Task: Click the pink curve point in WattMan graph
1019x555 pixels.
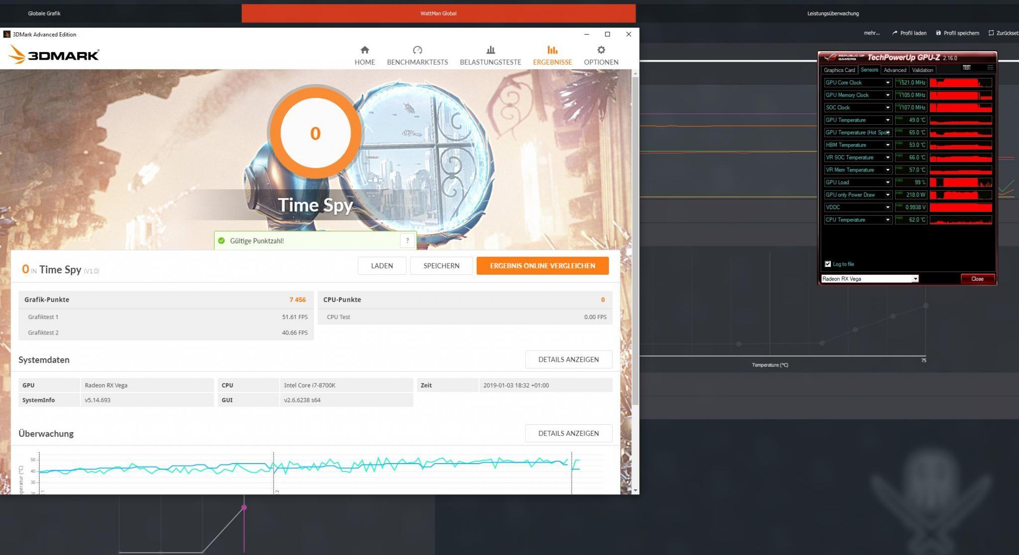Action: tap(244, 507)
